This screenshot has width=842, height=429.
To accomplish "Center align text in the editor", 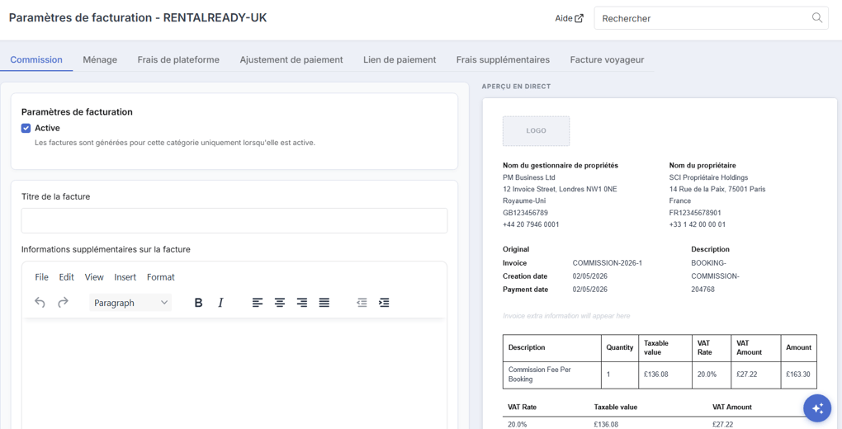I will click(280, 303).
